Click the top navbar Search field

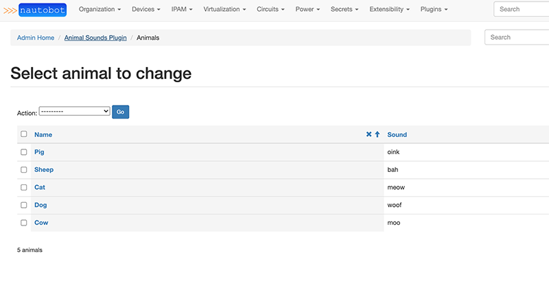point(522,10)
